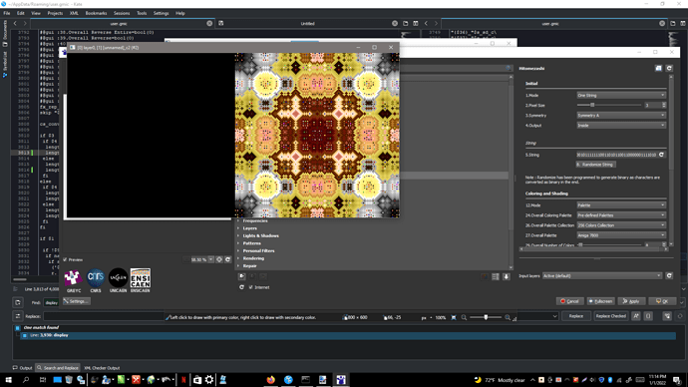
Task: Adjust the Overall Number of Colors slider
Action: [609, 244]
